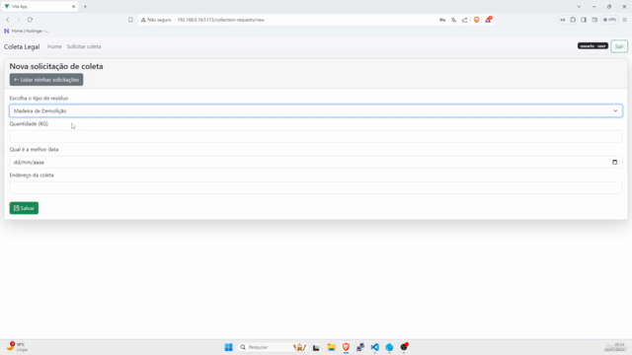Focus the melhor data date field
632x355 pixels.
(316, 162)
